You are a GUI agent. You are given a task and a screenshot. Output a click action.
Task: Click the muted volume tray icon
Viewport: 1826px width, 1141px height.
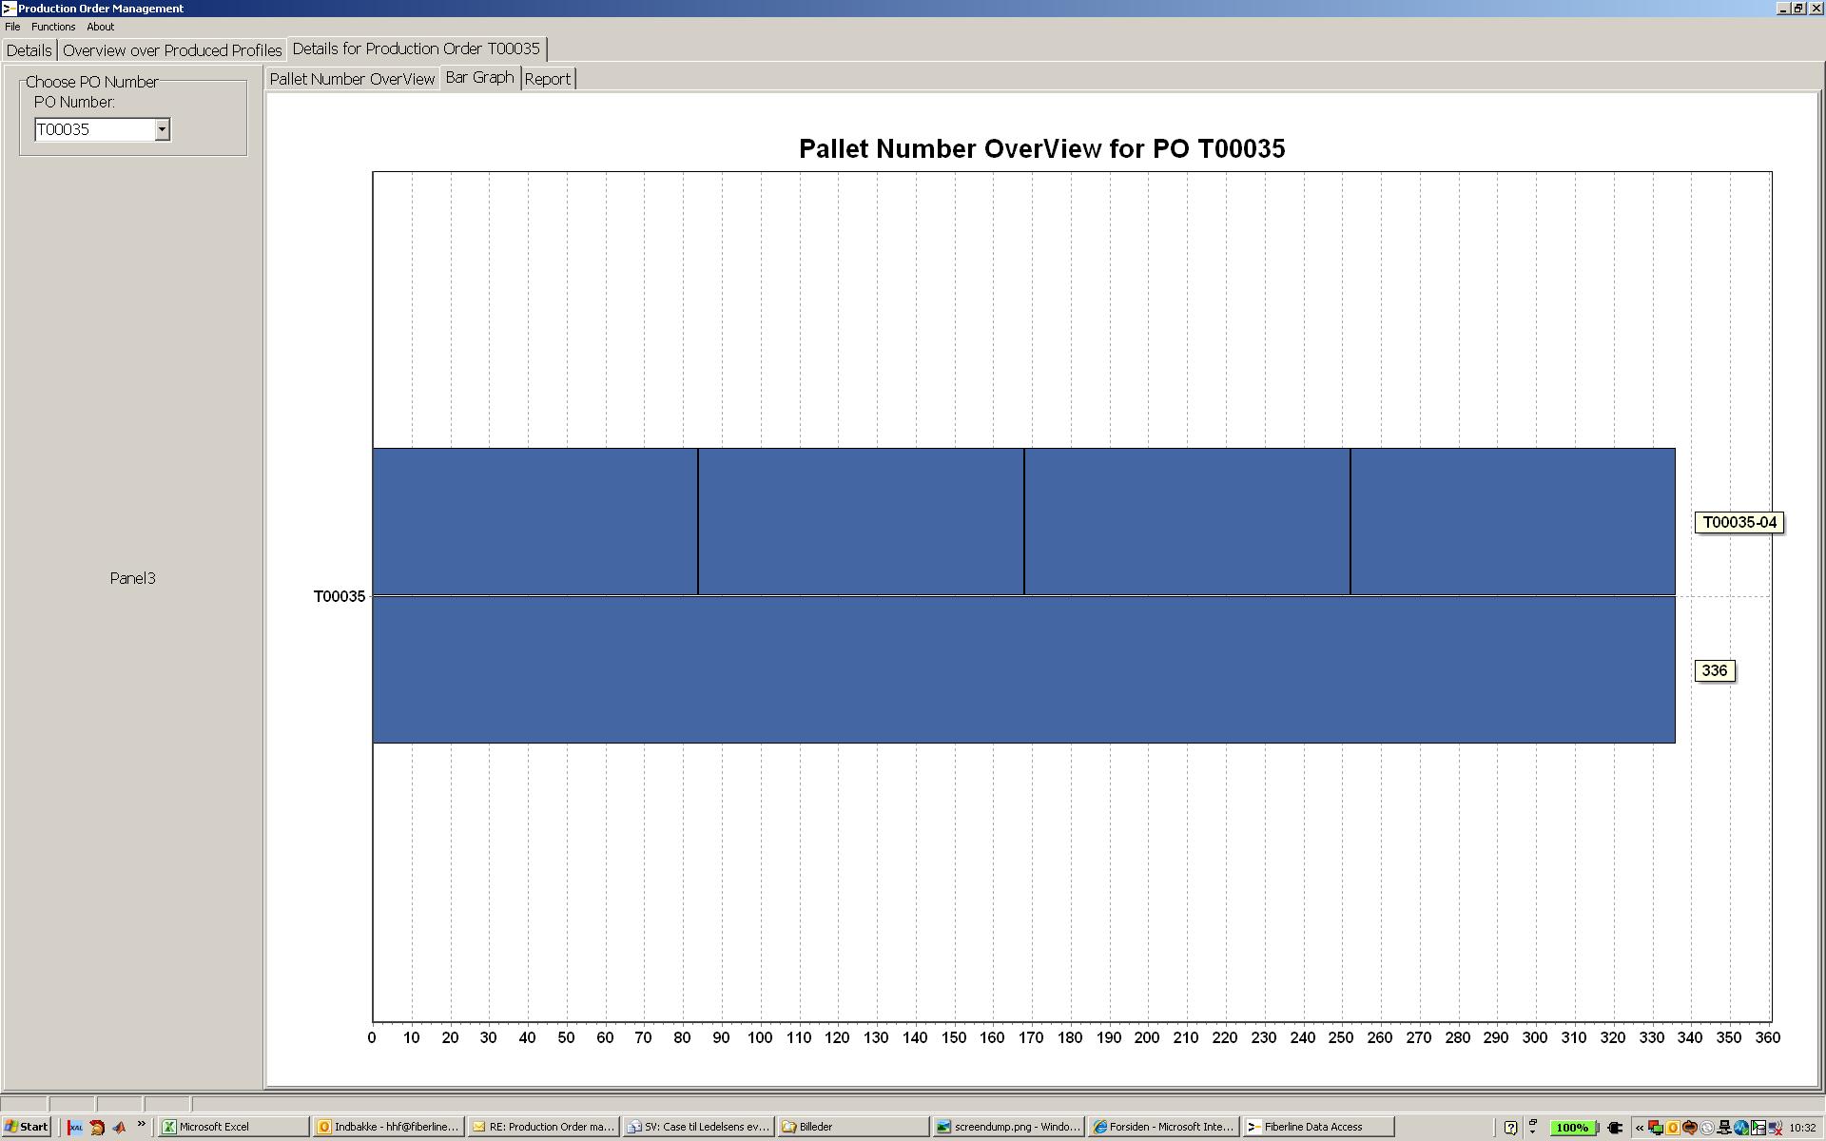1775,1128
